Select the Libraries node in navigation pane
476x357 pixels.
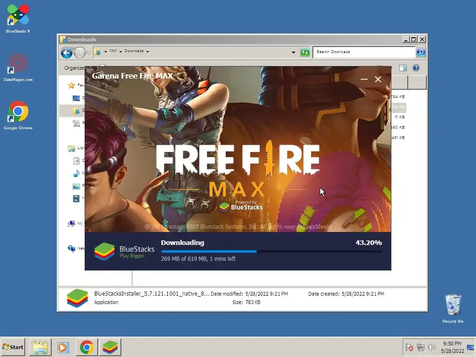click(72, 148)
